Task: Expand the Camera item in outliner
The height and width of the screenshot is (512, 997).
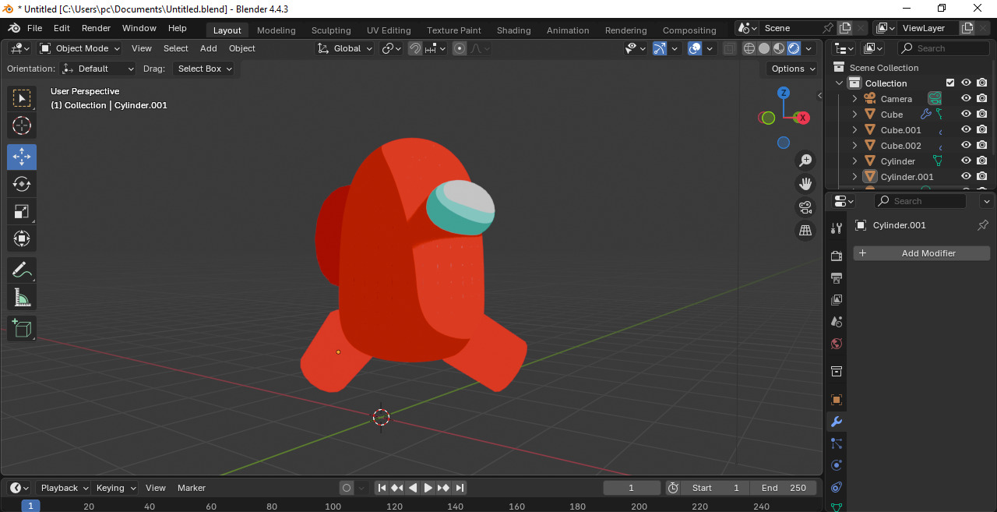Action: coord(854,99)
